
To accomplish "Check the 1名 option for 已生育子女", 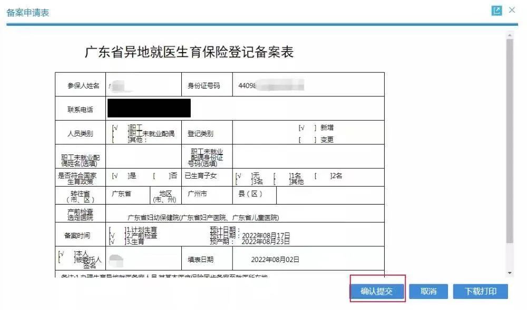I will coord(282,176).
